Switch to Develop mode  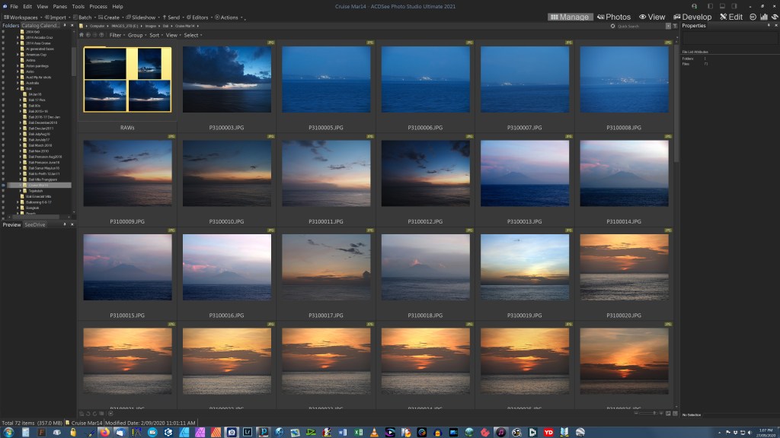pyautogui.click(x=692, y=17)
